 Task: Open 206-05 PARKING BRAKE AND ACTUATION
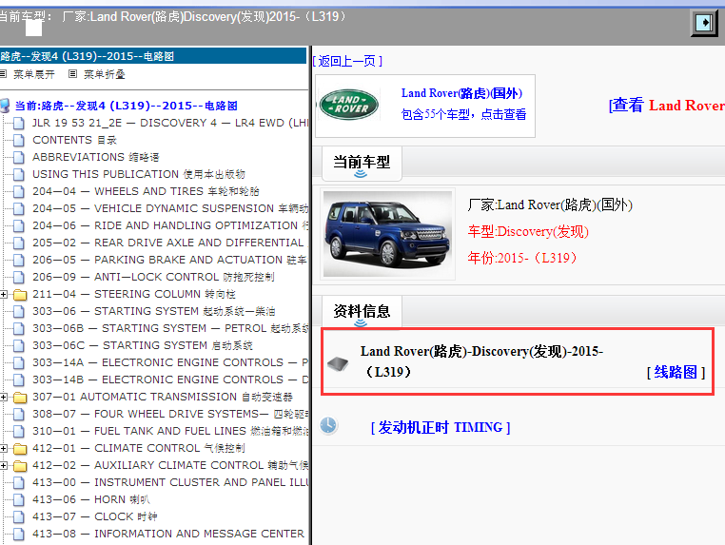[x=170, y=260]
